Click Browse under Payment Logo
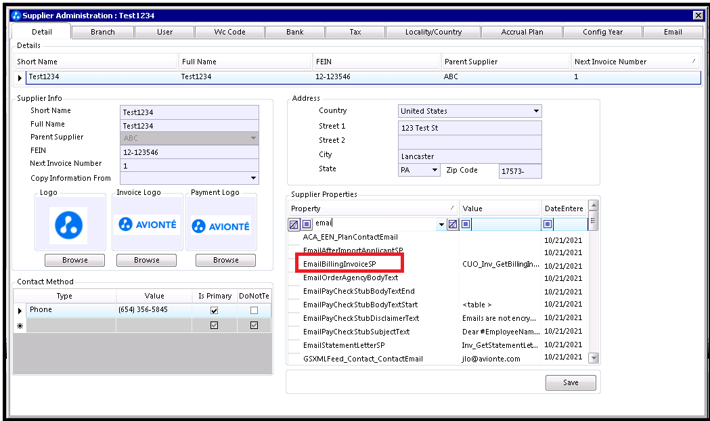The width and height of the screenshot is (710, 421). coord(225,261)
